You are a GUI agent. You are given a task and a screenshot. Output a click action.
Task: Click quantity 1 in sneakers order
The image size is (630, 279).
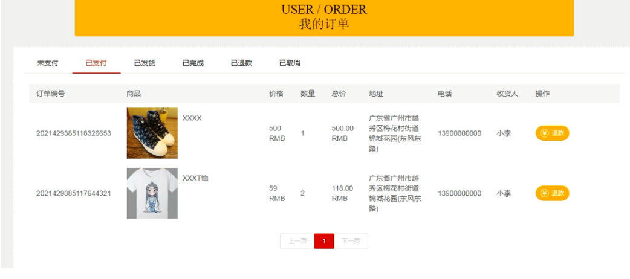point(302,133)
